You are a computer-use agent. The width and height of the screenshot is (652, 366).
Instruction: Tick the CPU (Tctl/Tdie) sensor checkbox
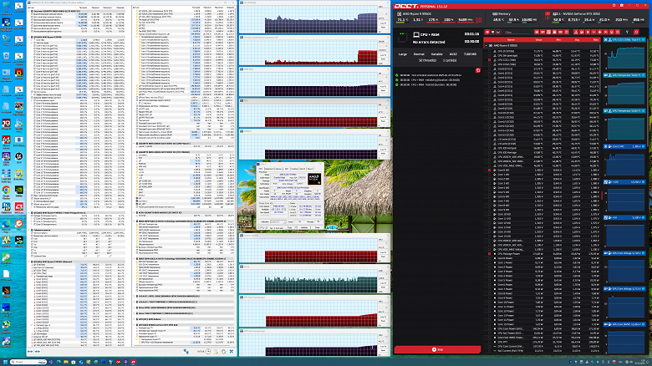490,52
